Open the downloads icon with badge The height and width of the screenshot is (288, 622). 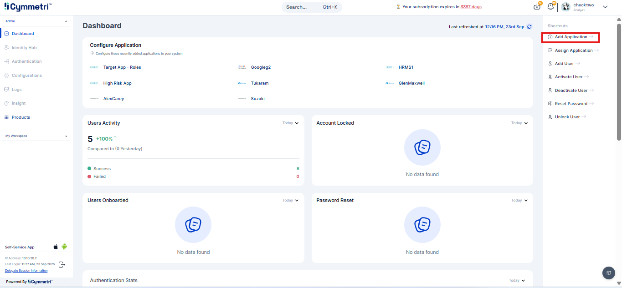pos(537,6)
